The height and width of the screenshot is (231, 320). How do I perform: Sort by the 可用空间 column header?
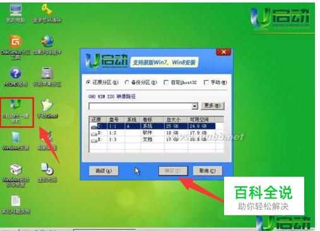point(201,120)
